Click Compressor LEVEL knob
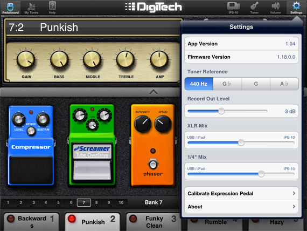The height and width of the screenshot is (231, 307). point(18,119)
